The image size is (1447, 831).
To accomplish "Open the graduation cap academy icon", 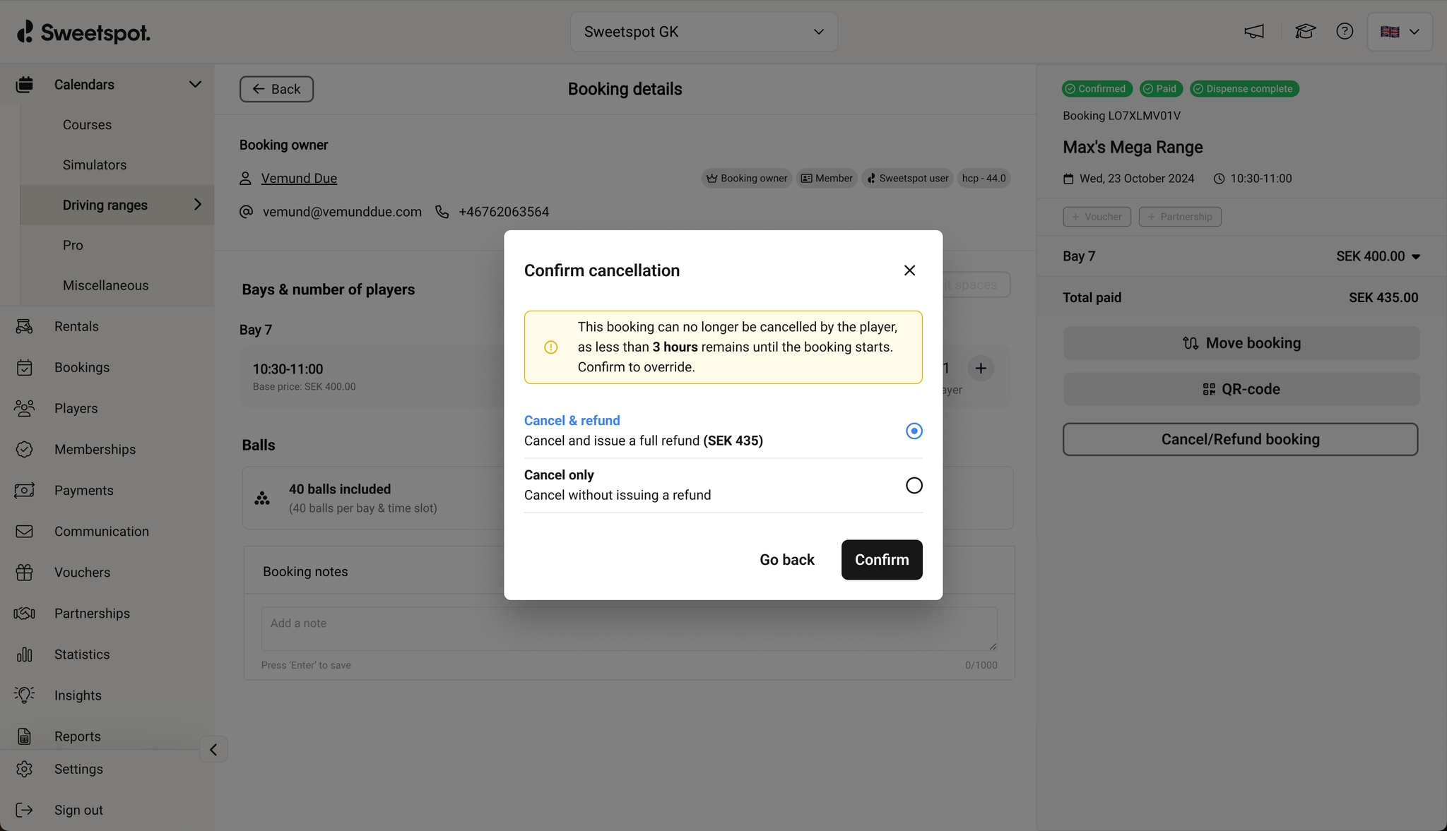I will [x=1304, y=32].
